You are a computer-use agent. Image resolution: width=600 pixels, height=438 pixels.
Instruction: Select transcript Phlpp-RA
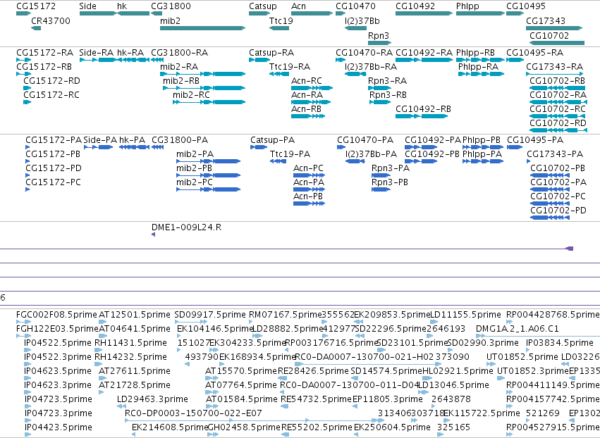tap(478, 67)
